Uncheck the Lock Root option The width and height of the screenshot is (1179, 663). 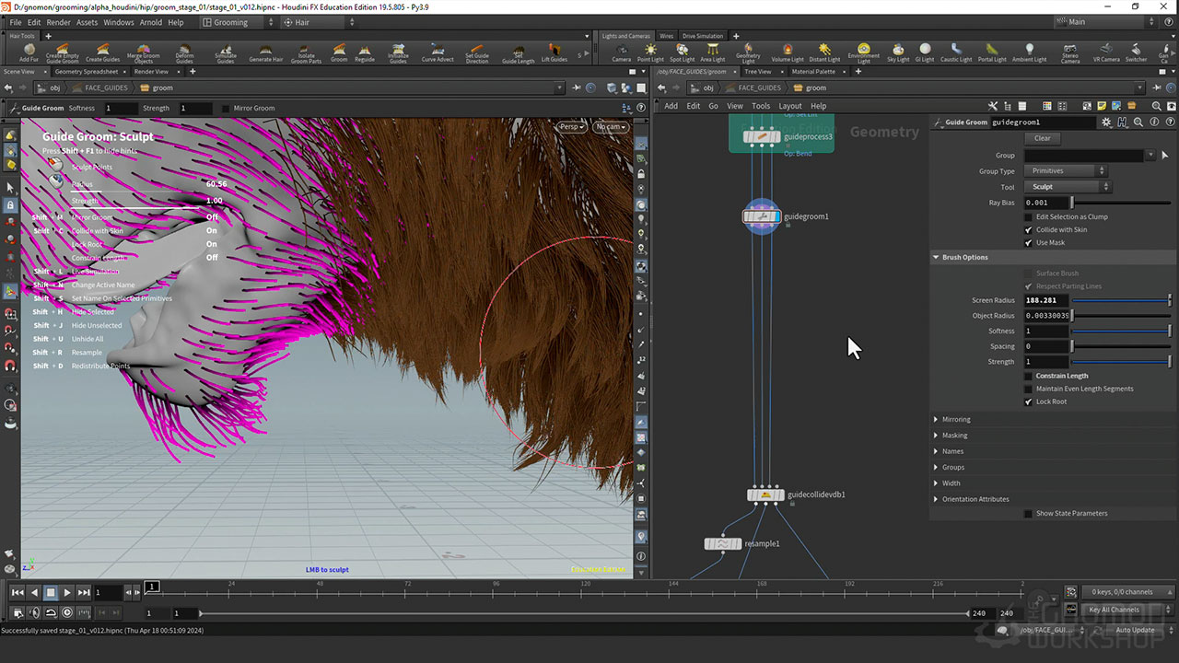[x=1029, y=401]
